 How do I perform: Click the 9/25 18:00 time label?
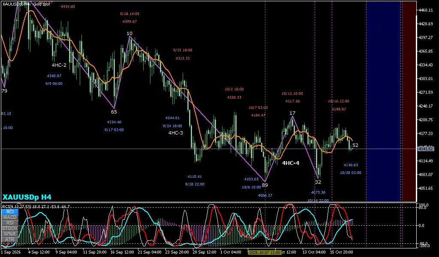(183, 51)
